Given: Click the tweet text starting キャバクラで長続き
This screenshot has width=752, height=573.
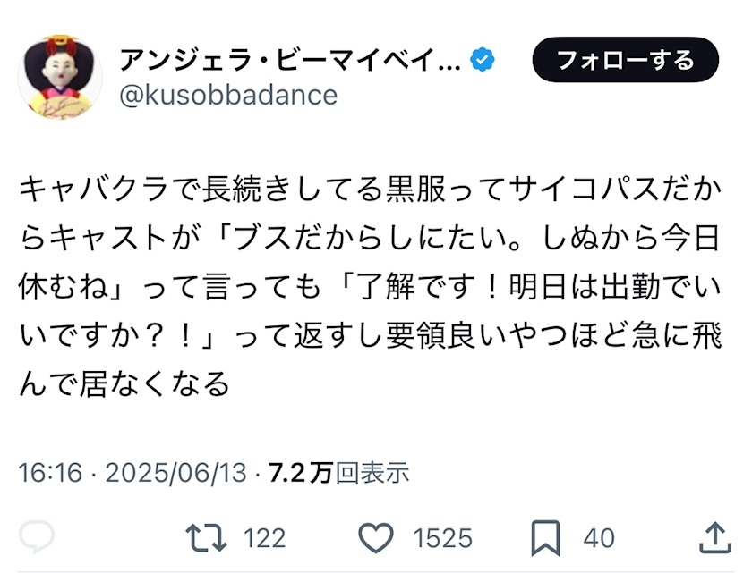Looking at the screenshot, I should click(x=371, y=287).
